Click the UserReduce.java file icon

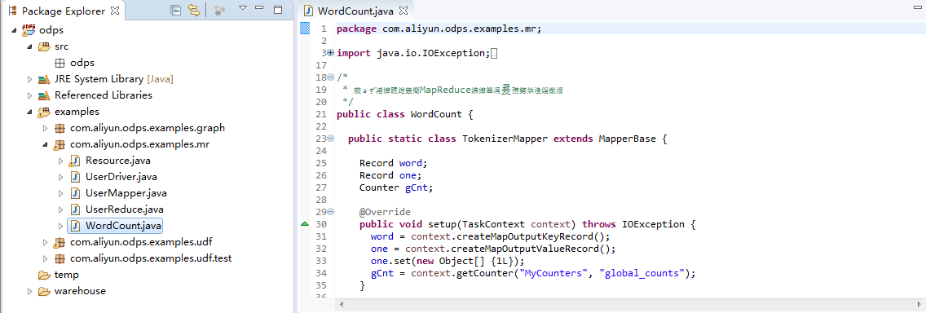tap(75, 209)
